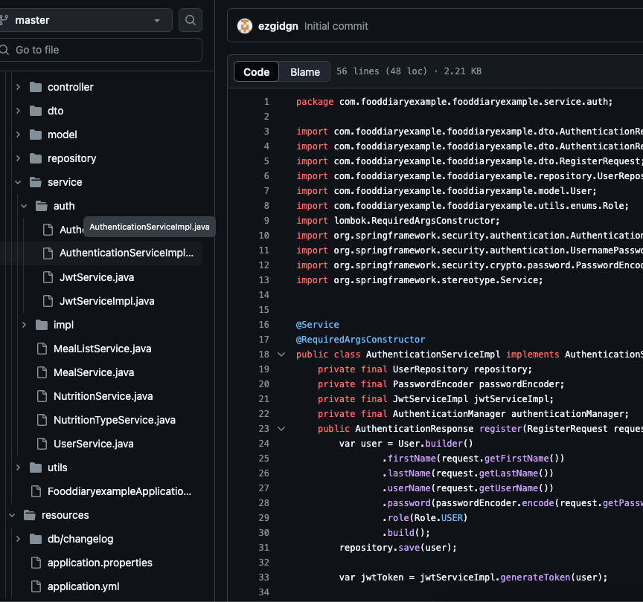Switch to the Code tab
The width and height of the screenshot is (643, 602).
[256, 71]
